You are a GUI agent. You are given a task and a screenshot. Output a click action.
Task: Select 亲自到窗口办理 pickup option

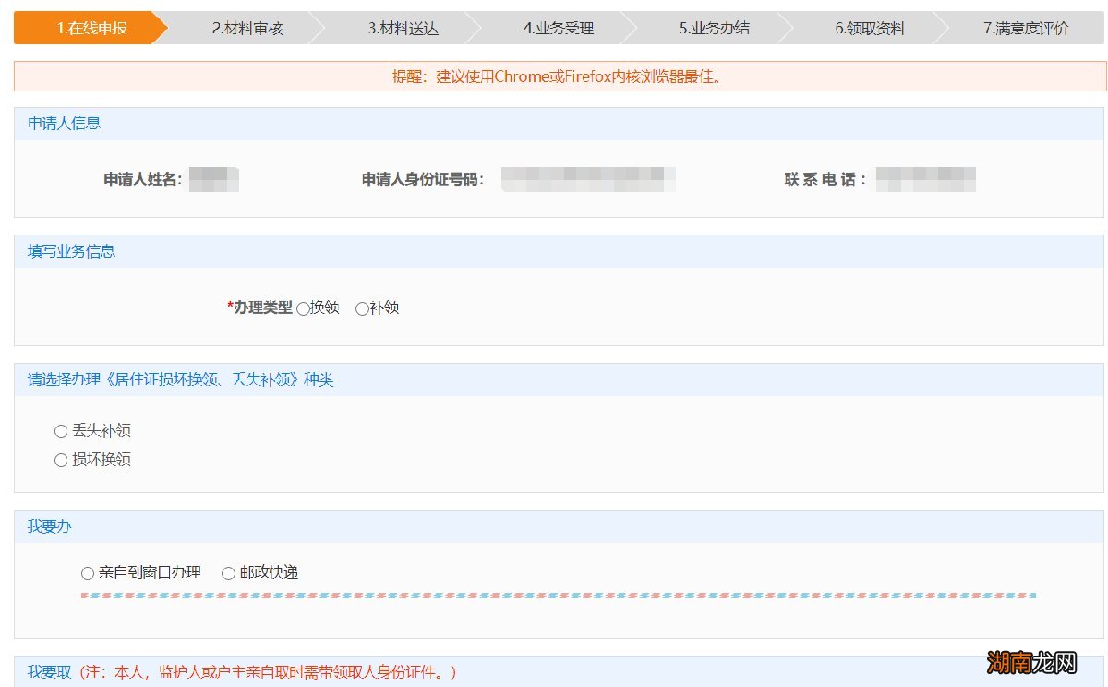click(x=88, y=572)
